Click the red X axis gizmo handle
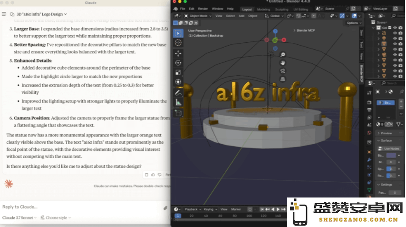 (284, 40)
